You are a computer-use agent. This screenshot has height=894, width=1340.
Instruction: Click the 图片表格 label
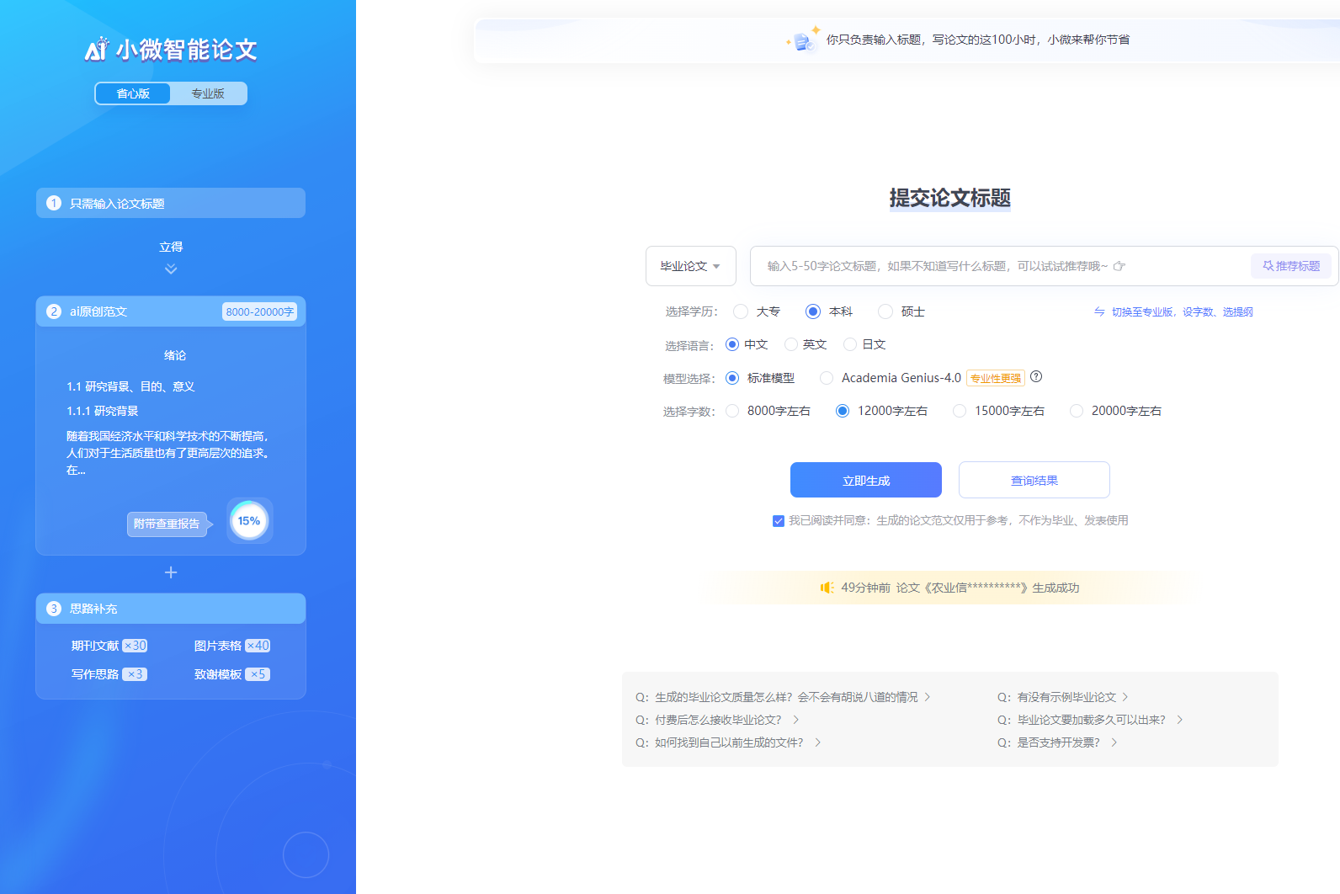click(x=218, y=646)
